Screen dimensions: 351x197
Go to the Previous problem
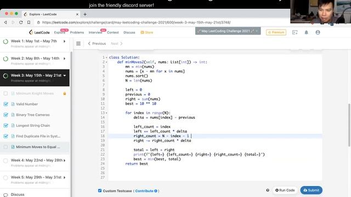pyautogui.click(x=97, y=44)
